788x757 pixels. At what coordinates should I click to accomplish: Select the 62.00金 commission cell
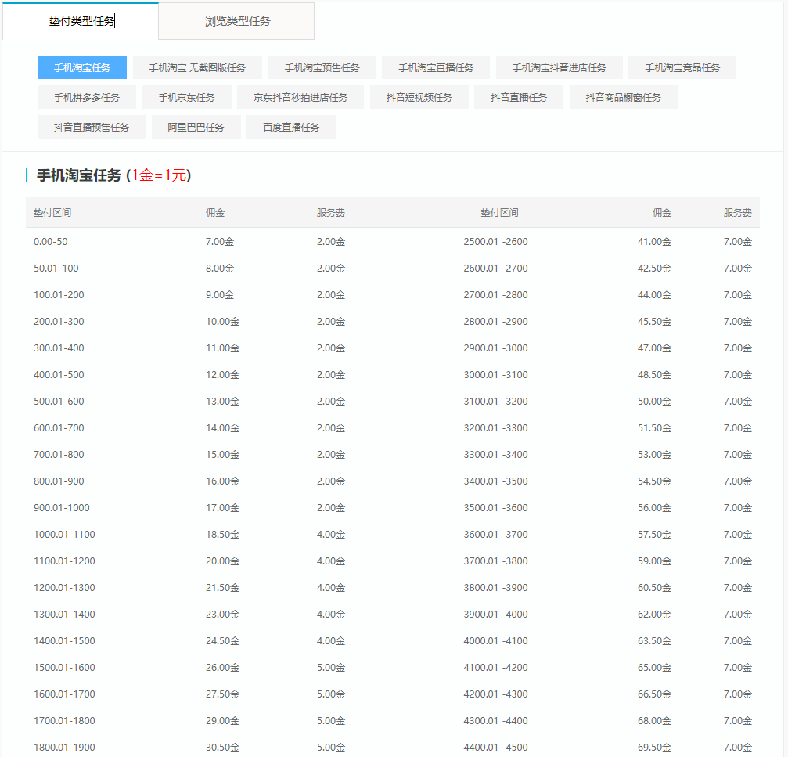654,615
